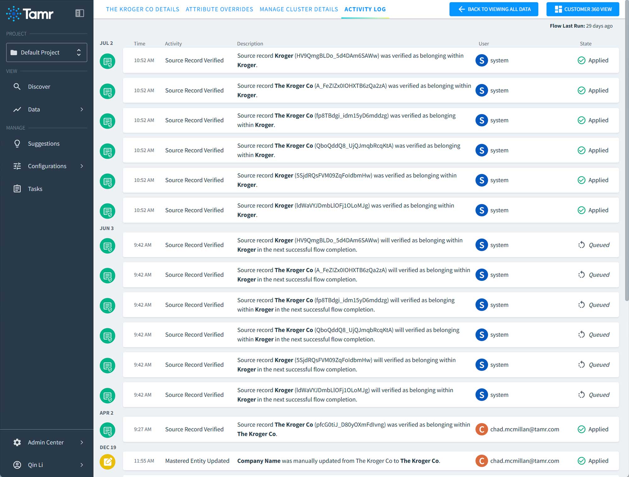Click verified icon for Jun 3 A_FeZIZx record
The width and height of the screenshot is (629, 477).
(108, 276)
